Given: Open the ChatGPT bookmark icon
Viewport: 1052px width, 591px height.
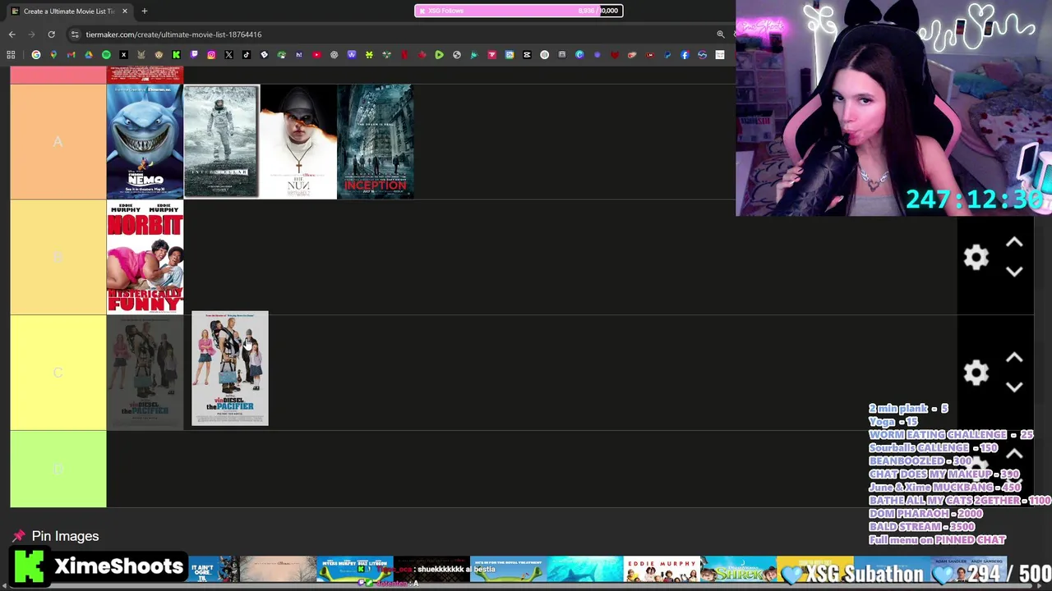Looking at the screenshot, I should pyautogui.click(x=334, y=55).
